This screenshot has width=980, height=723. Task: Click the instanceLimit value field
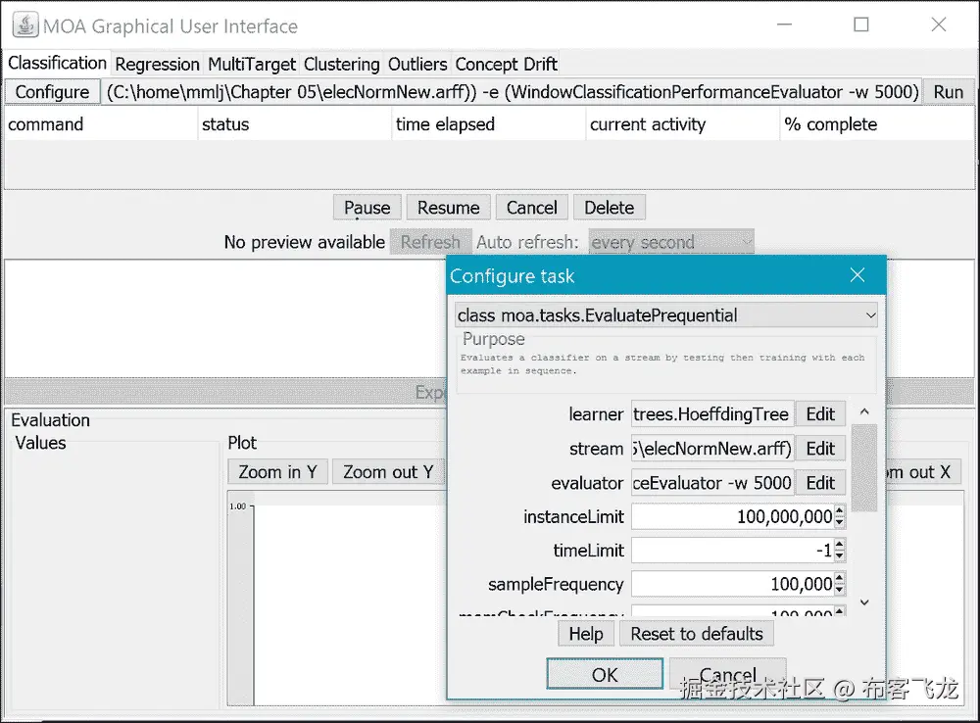(x=732, y=517)
